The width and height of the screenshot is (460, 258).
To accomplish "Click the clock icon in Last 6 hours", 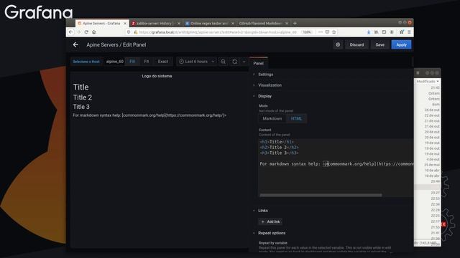I will point(181,62).
